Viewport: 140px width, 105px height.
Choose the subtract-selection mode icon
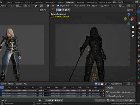tap(63, 10)
